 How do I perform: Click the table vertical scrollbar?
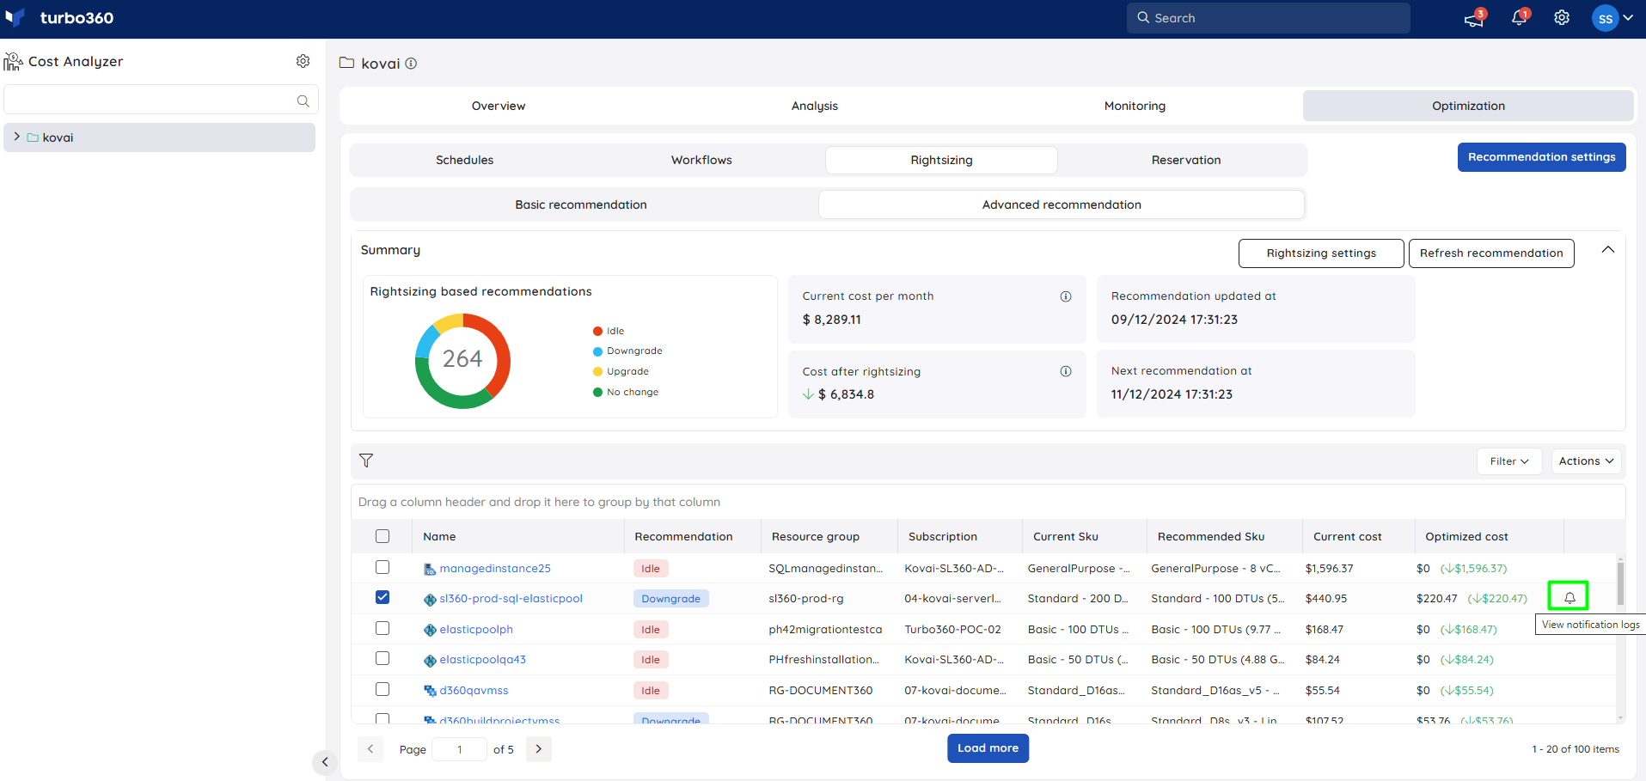coord(1620,584)
